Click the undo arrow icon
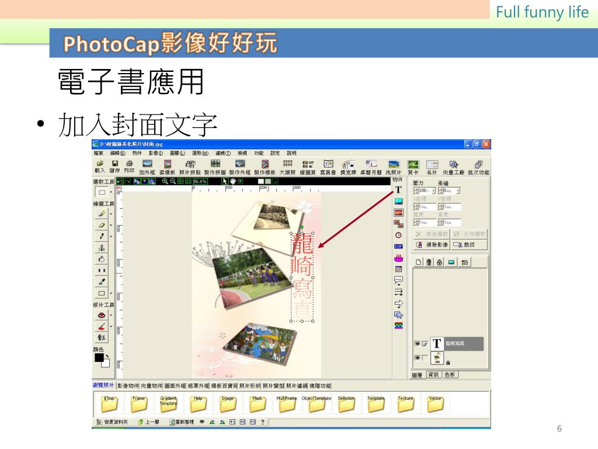 click(x=120, y=181)
